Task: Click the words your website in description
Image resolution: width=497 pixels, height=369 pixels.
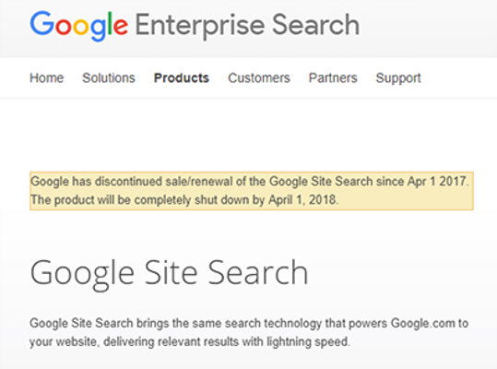Action: [64, 342]
